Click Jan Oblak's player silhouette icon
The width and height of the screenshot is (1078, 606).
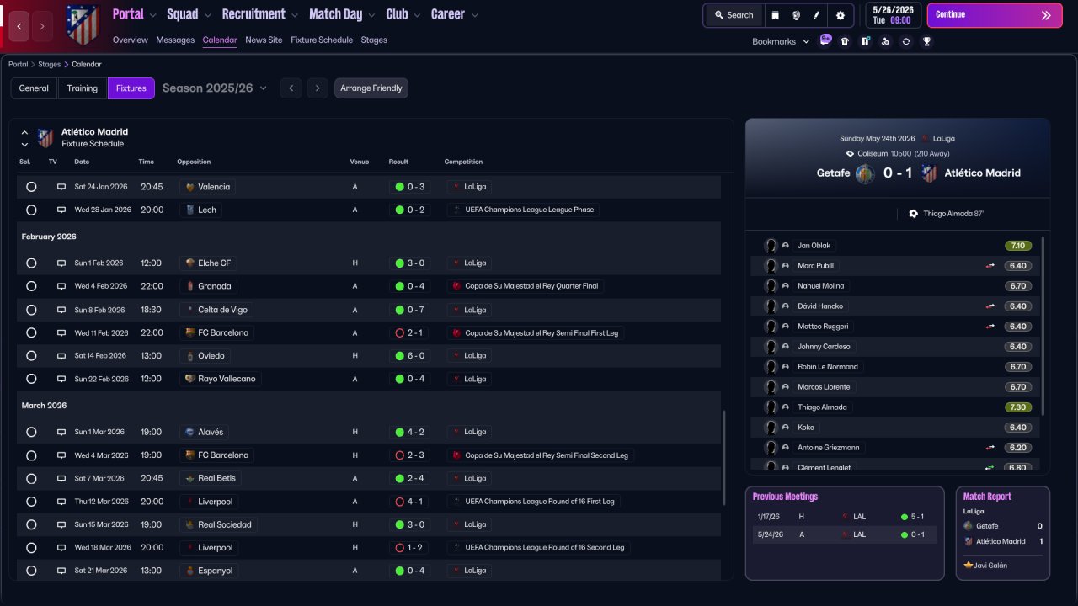(x=770, y=246)
